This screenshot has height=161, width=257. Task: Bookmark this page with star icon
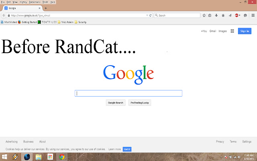tap(204, 15)
